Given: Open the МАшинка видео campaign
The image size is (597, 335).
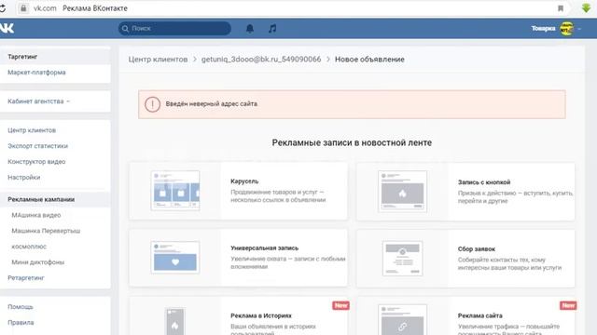Looking at the screenshot, I should [36, 215].
